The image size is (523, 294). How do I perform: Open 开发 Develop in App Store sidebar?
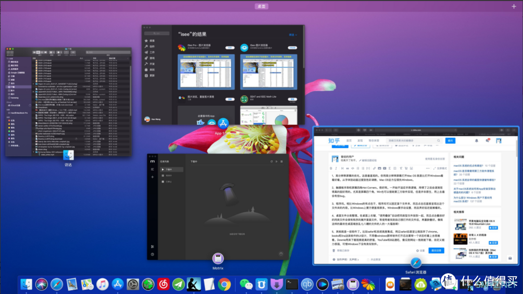click(150, 64)
